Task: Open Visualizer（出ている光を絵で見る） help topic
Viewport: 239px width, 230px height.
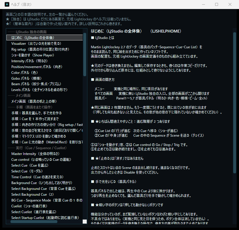Action: [45, 44]
